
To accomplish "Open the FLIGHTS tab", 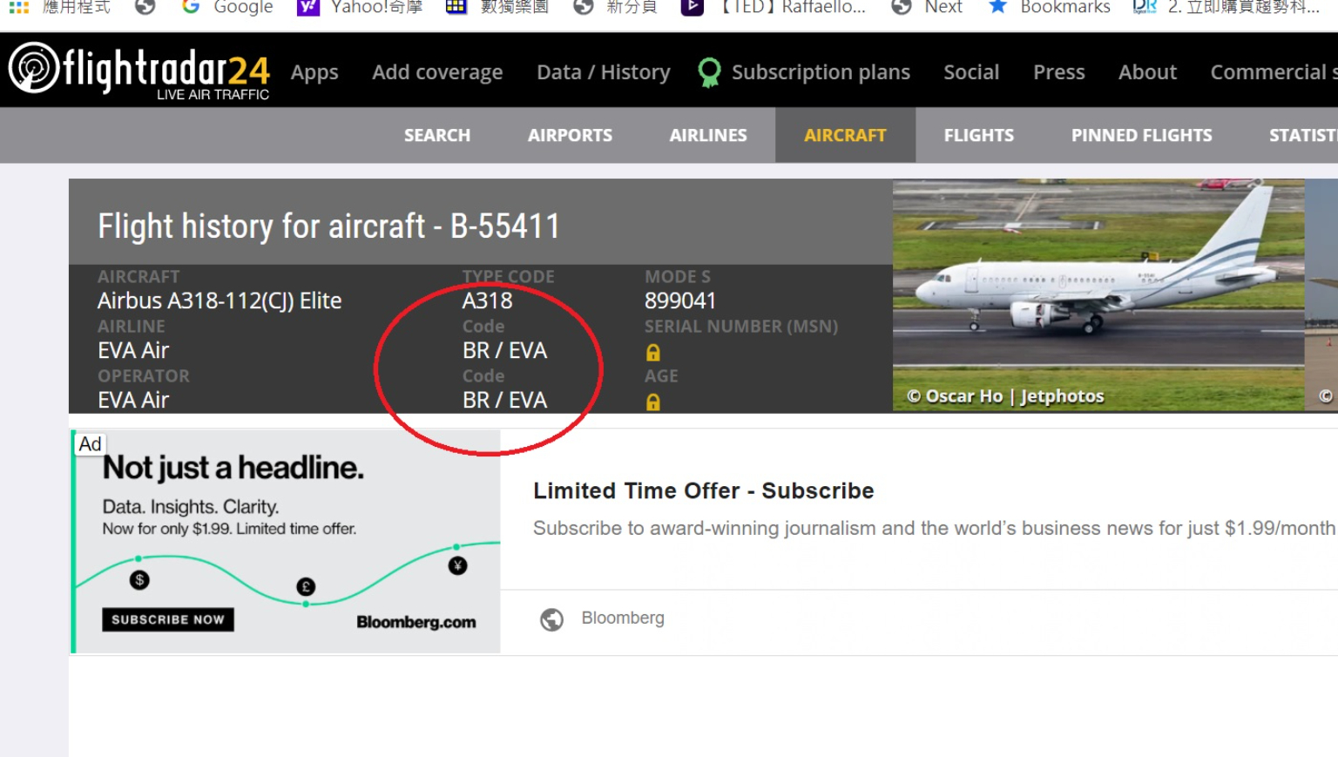I will (978, 135).
